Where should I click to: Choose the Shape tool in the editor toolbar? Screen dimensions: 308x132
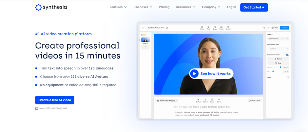tap(215, 28)
